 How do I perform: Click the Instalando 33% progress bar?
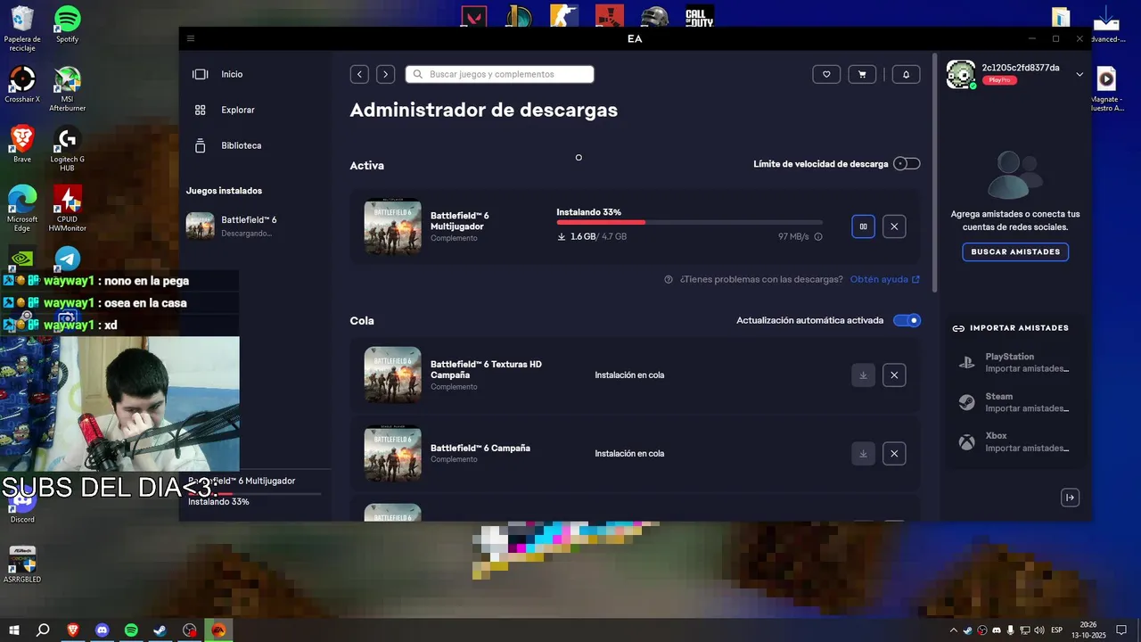tap(690, 222)
